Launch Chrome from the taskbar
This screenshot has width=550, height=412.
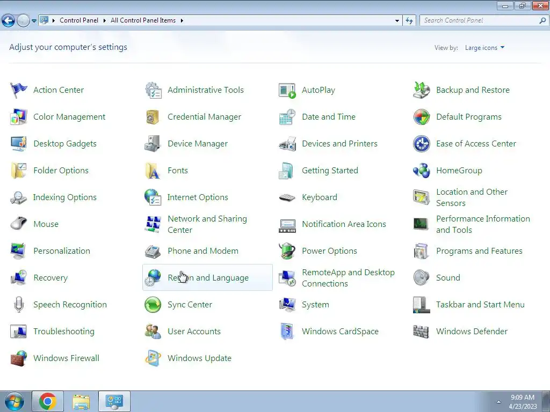(48, 401)
